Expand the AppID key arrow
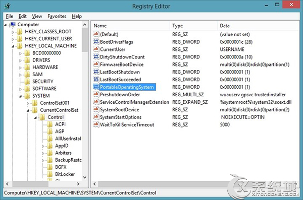This screenshot has width=303, height=200. pos(43,146)
